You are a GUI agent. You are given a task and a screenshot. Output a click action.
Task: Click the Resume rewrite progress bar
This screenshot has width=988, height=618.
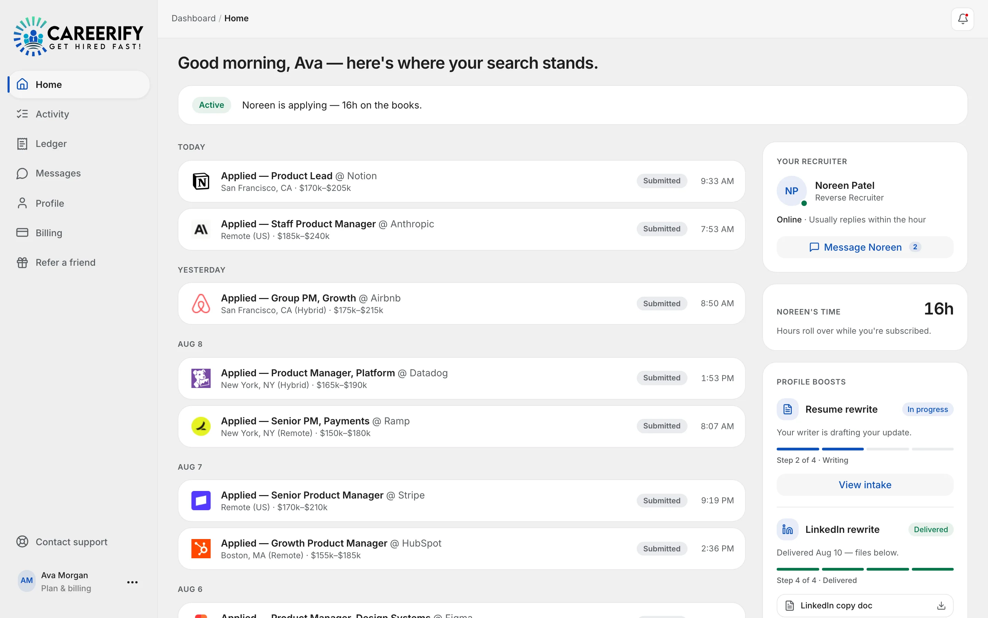865,449
